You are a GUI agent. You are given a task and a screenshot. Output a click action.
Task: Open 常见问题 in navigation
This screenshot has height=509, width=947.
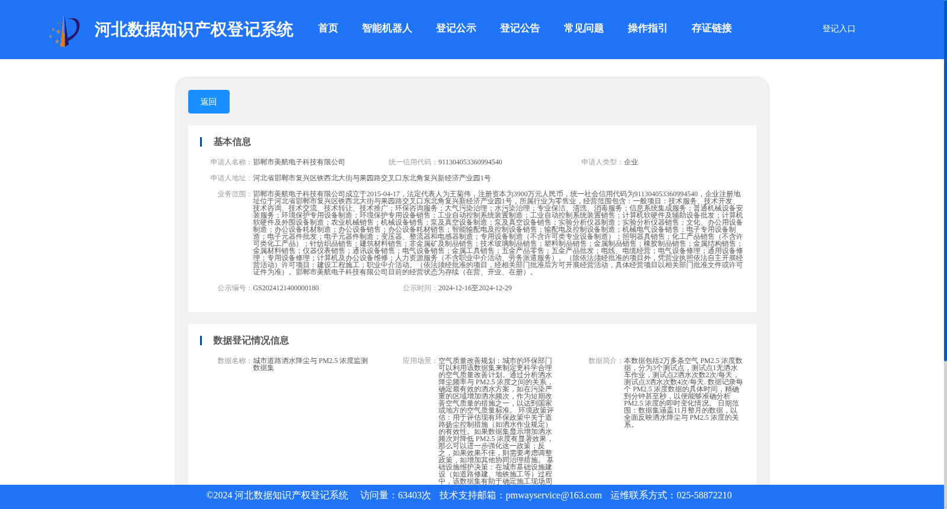coord(584,28)
